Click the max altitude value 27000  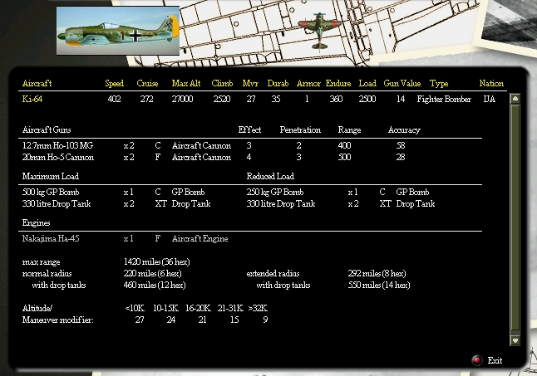click(x=182, y=99)
